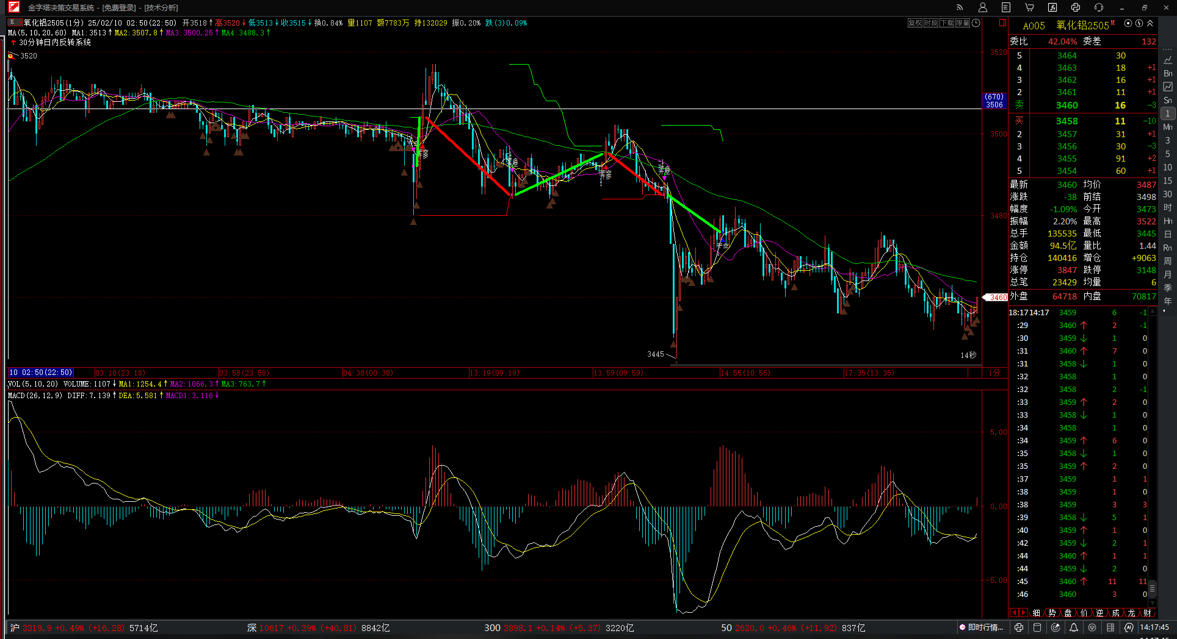
Task: Click the left red arrow beside tab 细
Action: (x=1014, y=613)
